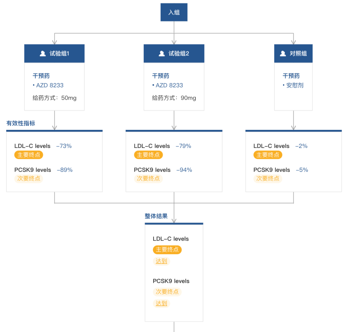Click the person icon in 试验组2 header

coord(162,54)
